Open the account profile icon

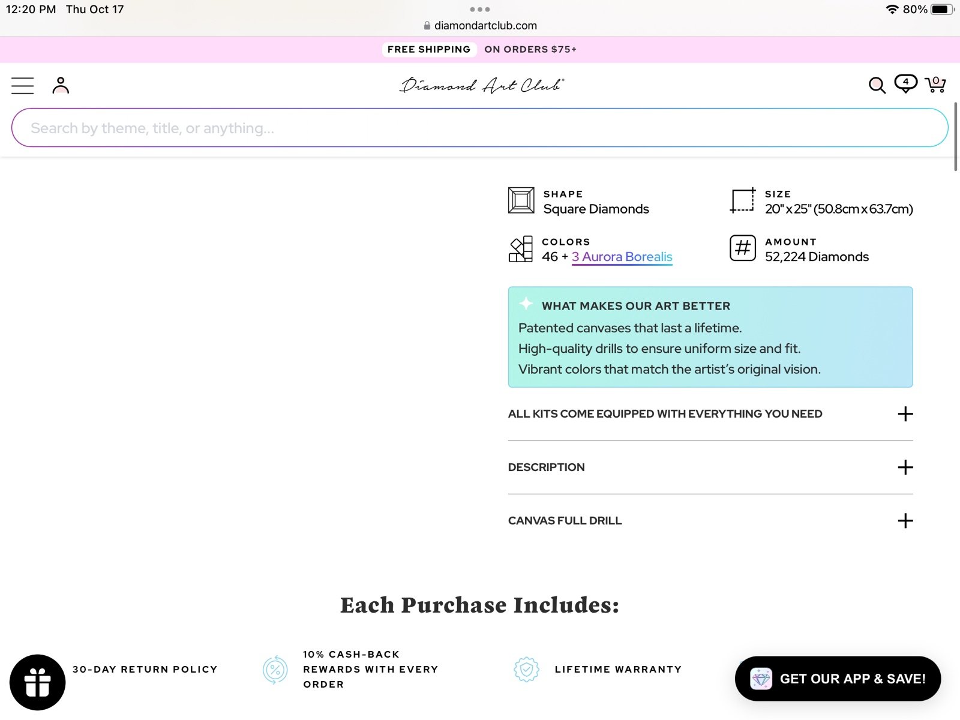[x=61, y=85]
